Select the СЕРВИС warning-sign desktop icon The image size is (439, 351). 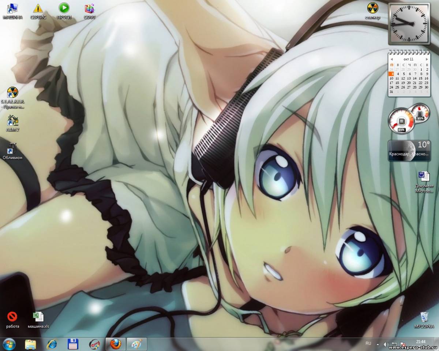tap(38, 11)
